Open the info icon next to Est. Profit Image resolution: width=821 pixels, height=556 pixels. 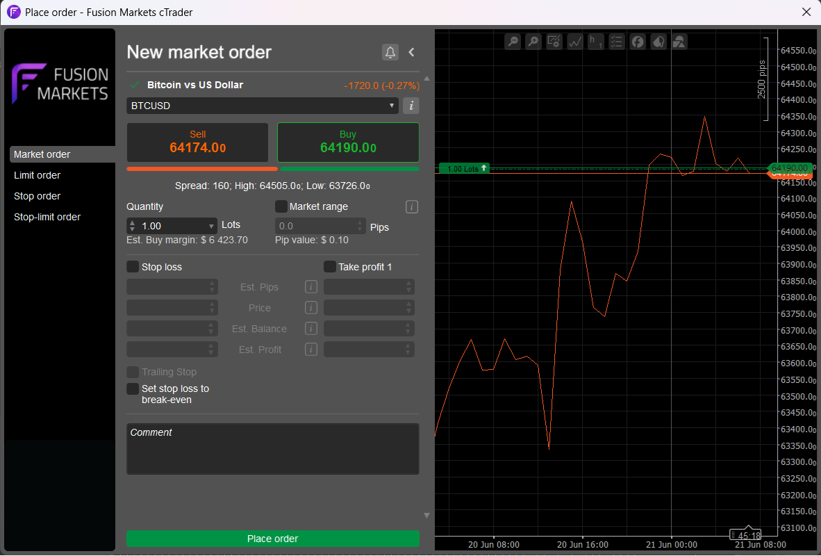[311, 349]
